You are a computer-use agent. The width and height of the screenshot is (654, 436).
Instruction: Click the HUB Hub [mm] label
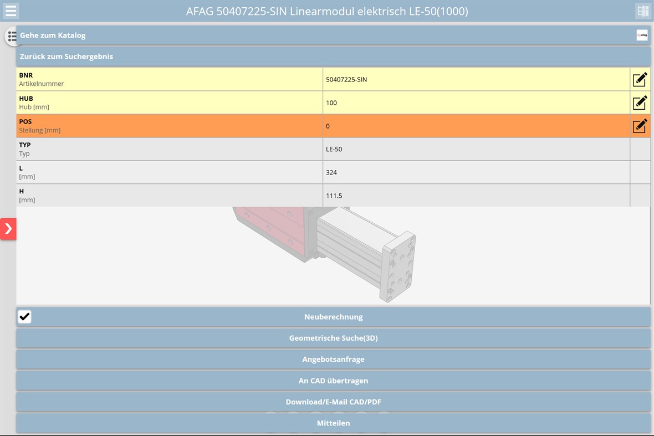point(170,102)
